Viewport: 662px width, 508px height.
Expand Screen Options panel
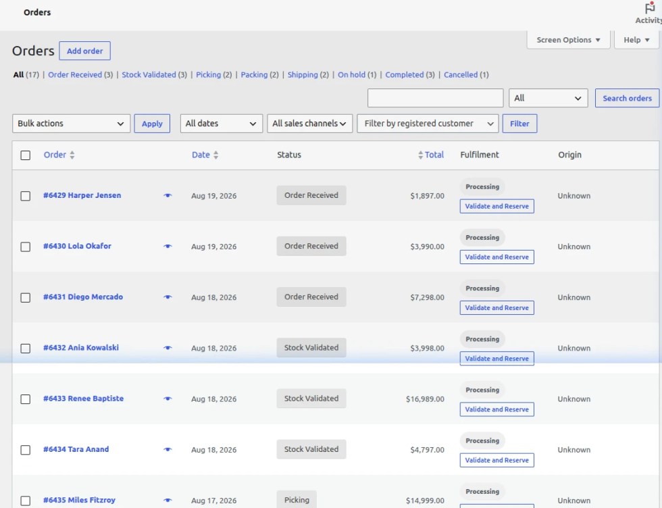click(568, 40)
